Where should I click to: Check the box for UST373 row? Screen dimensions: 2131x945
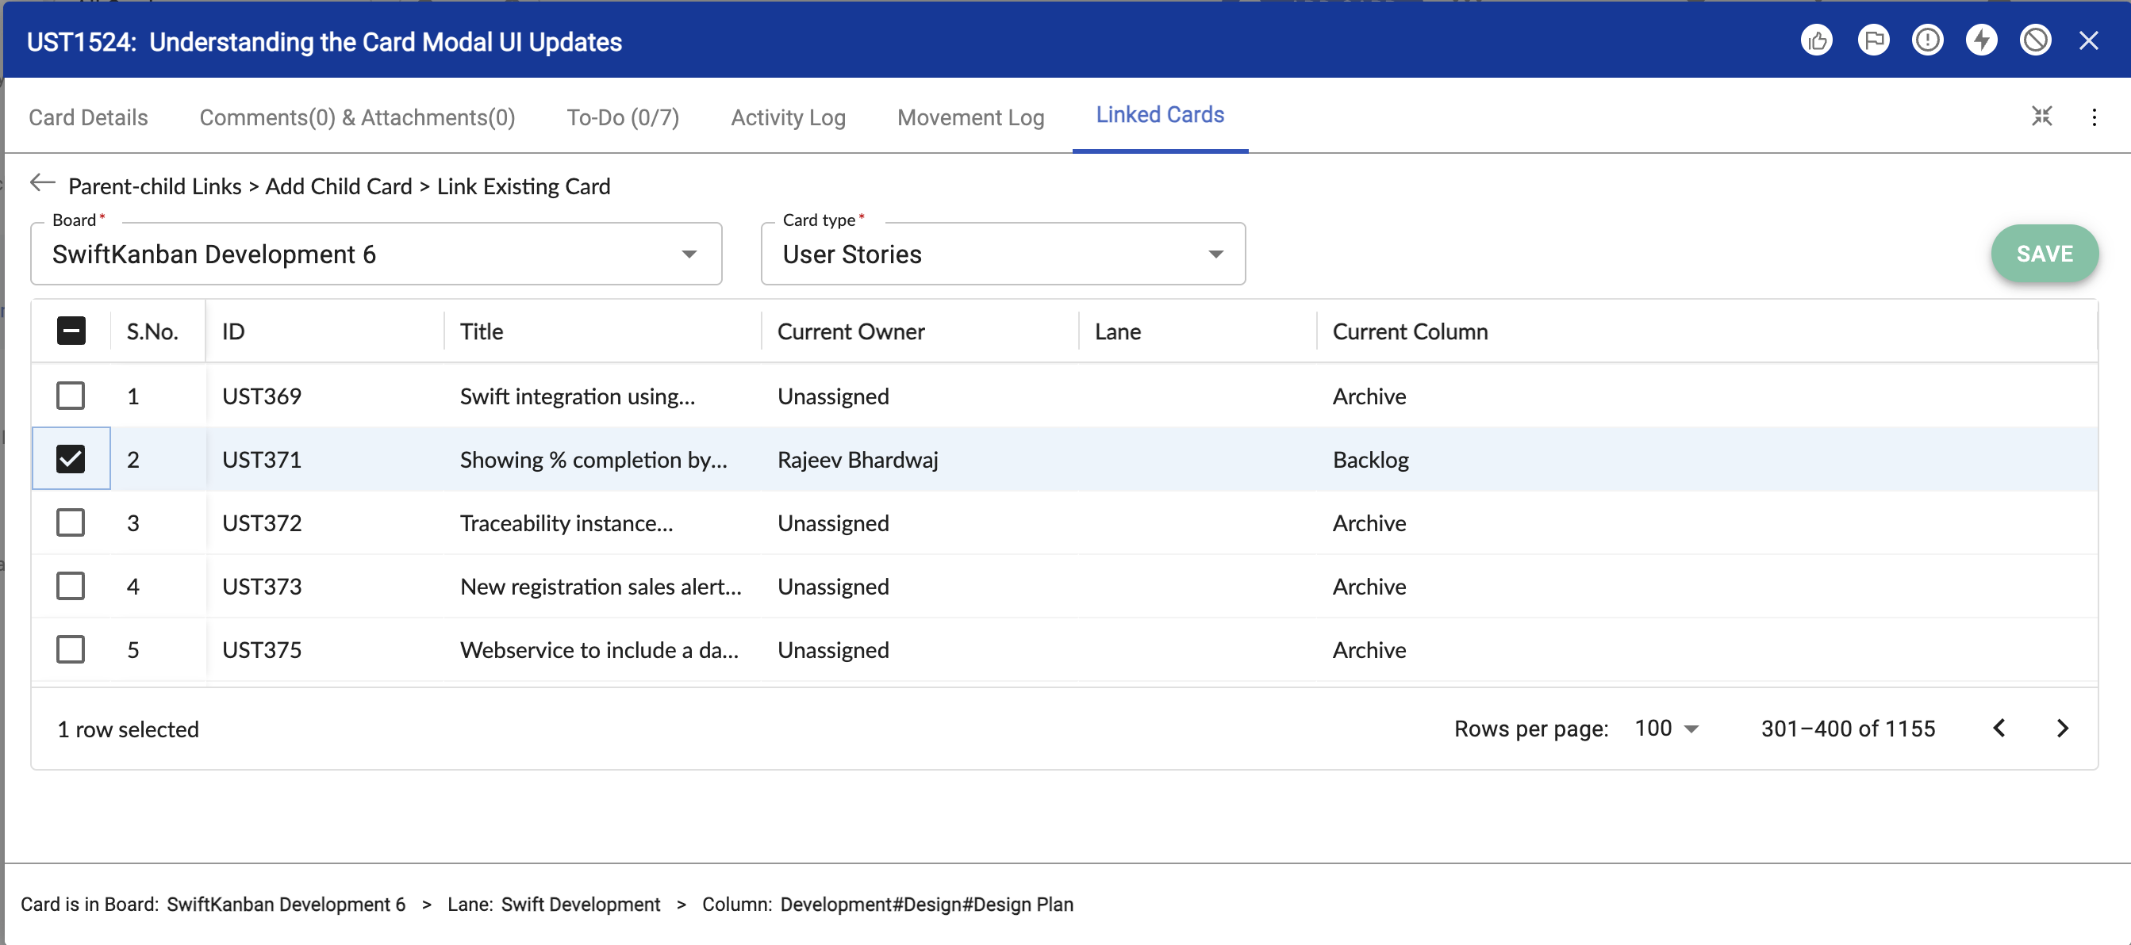pos(71,586)
